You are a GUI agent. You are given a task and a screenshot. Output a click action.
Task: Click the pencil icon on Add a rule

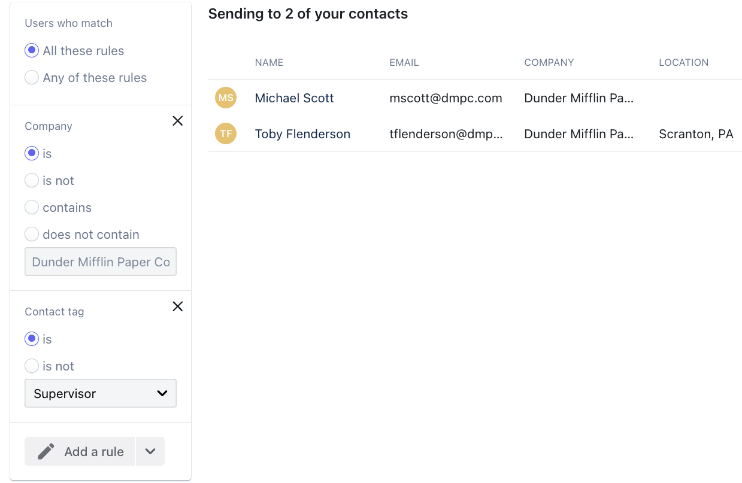coord(46,451)
